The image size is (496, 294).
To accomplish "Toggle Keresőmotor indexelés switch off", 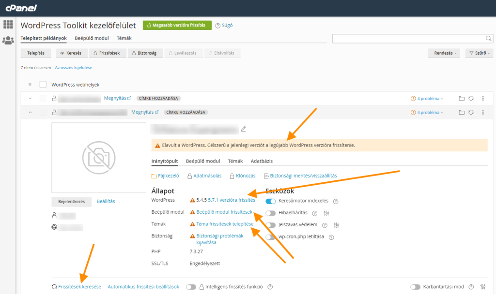I will 270,201.
